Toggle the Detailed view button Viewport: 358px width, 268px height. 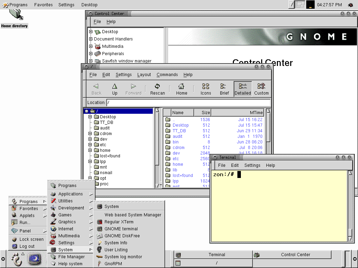(243, 89)
